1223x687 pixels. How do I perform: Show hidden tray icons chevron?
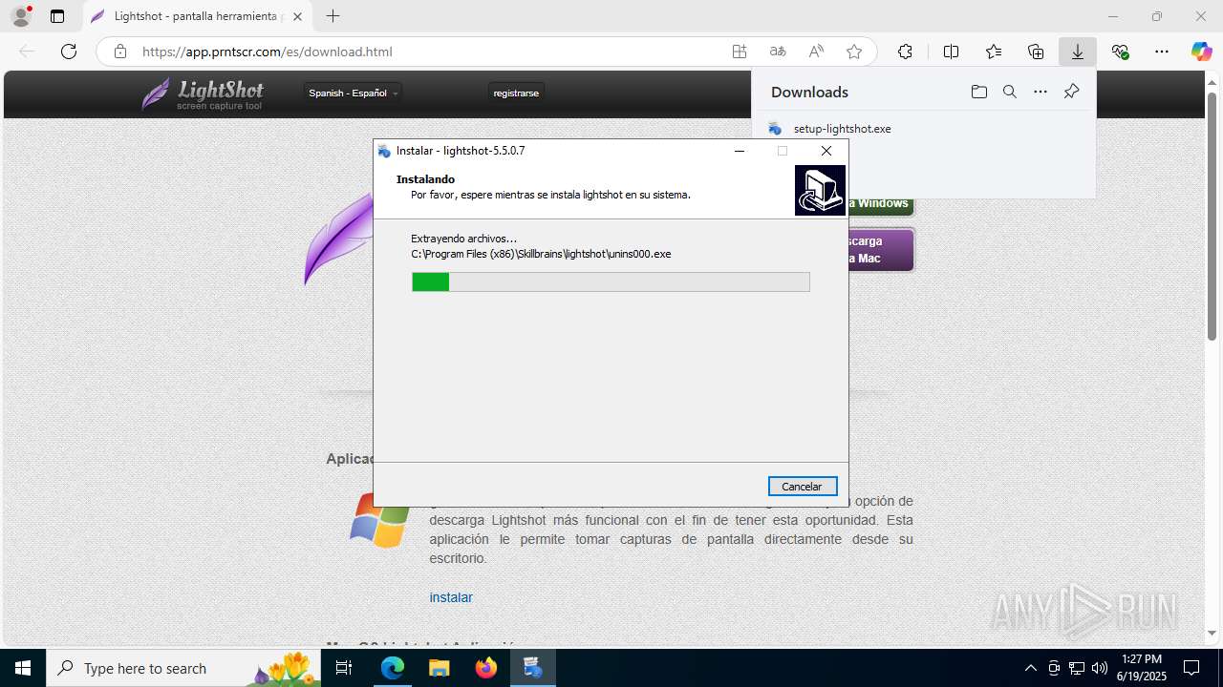1030,668
